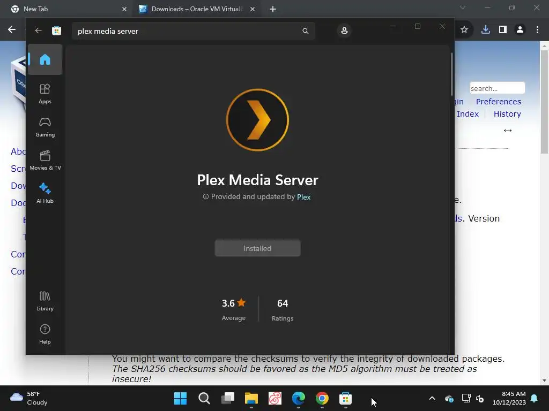This screenshot has width=549, height=411.
Task: Click the disabled Installed button
Action: point(257,248)
